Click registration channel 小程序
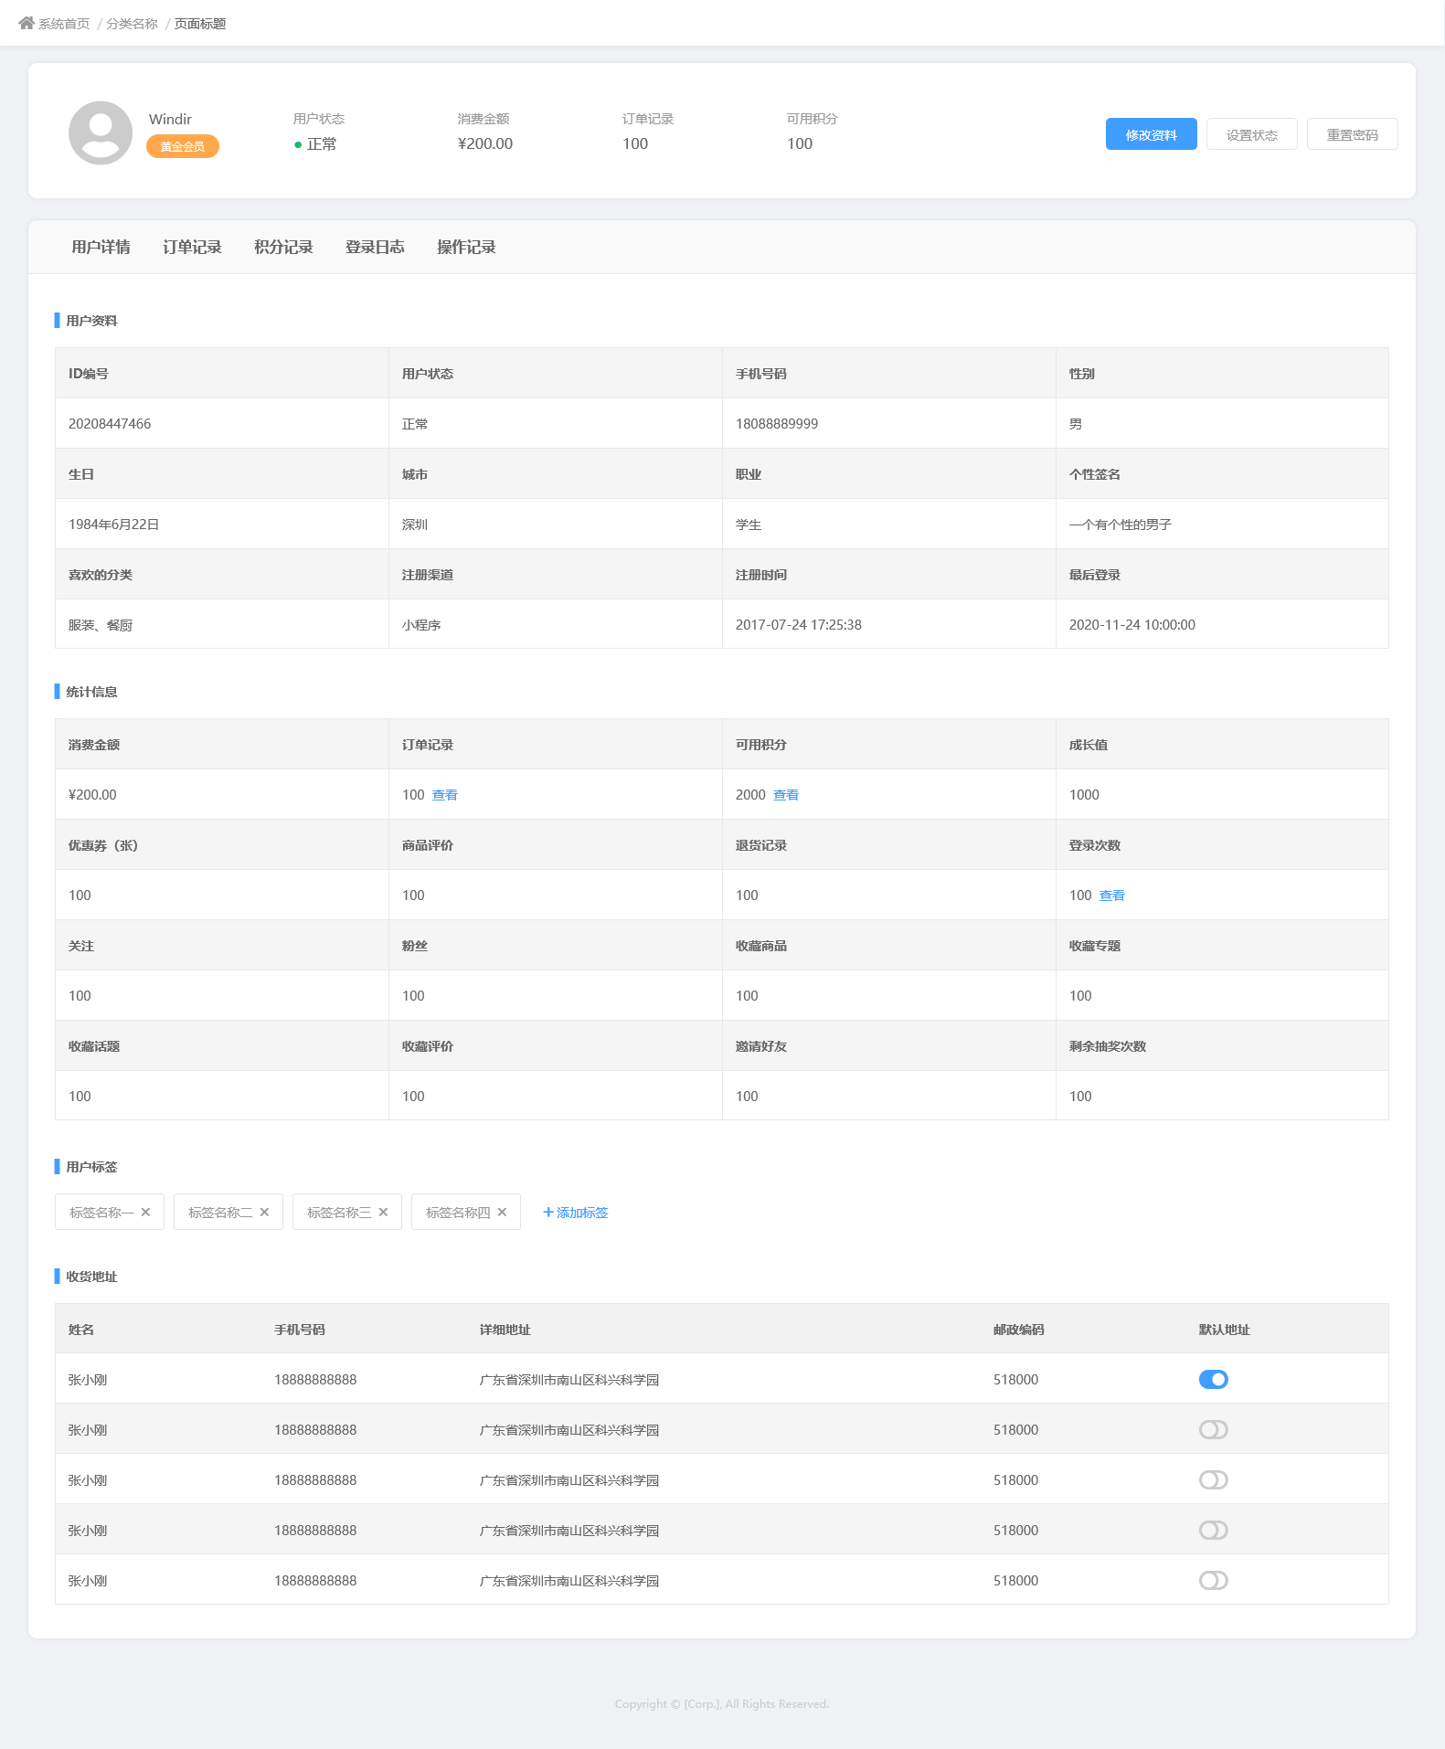The height and width of the screenshot is (1749, 1445). [421, 625]
